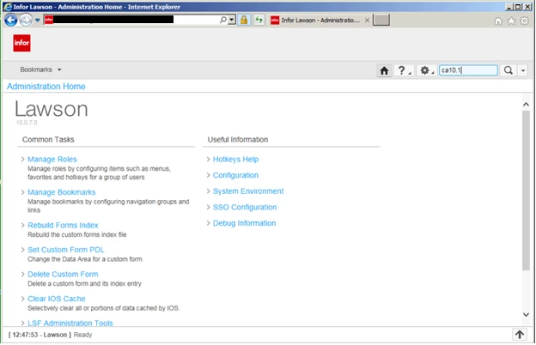The image size is (536, 345).
Task: Open the Configuration link
Action: (235, 175)
